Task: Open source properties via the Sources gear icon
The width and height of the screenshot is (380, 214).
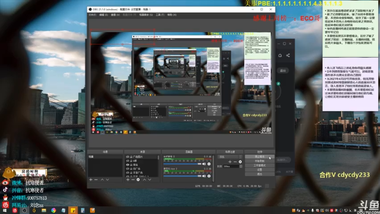Action: [138, 180]
